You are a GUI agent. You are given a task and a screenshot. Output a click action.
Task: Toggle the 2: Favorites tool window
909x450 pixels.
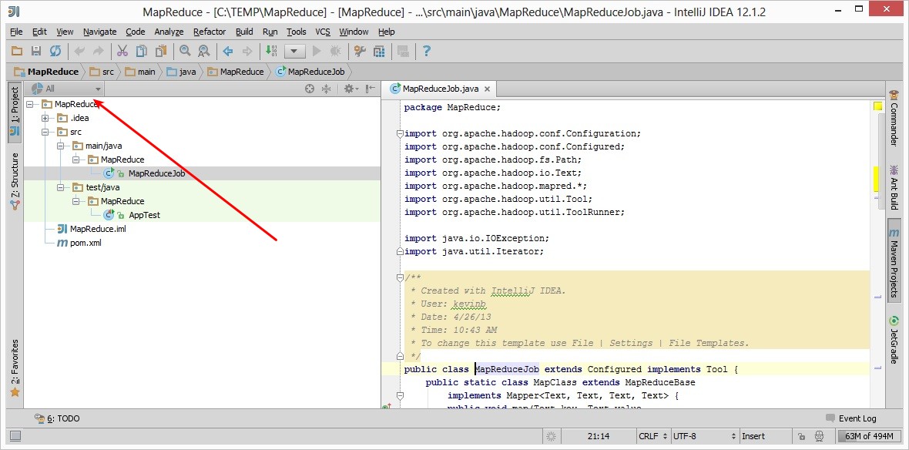[x=15, y=368]
